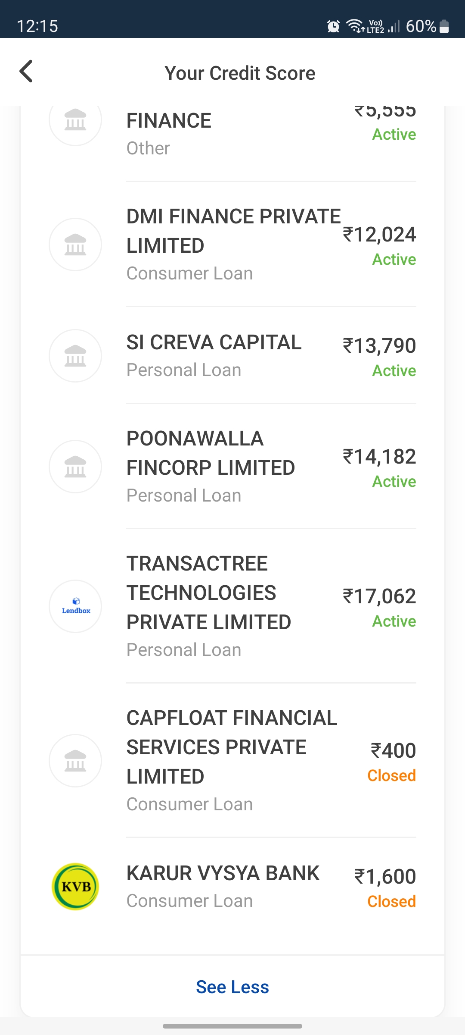Tap bank icon beside DMI Finance
Image resolution: width=465 pixels, height=1035 pixels.
[x=75, y=245]
